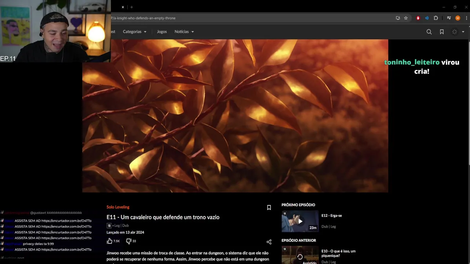The width and height of the screenshot is (470, 264).
Task: Click the install app icon in address bar
Action: pyautogui.click(x=398, y=18)
